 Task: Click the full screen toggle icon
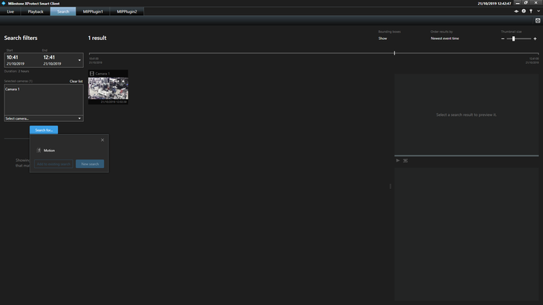coord(538,20)
